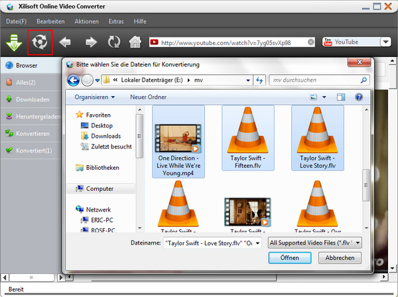Select Computer in navigation tree
The height and width of the screenshot is (297, 398).
point(101,189)
